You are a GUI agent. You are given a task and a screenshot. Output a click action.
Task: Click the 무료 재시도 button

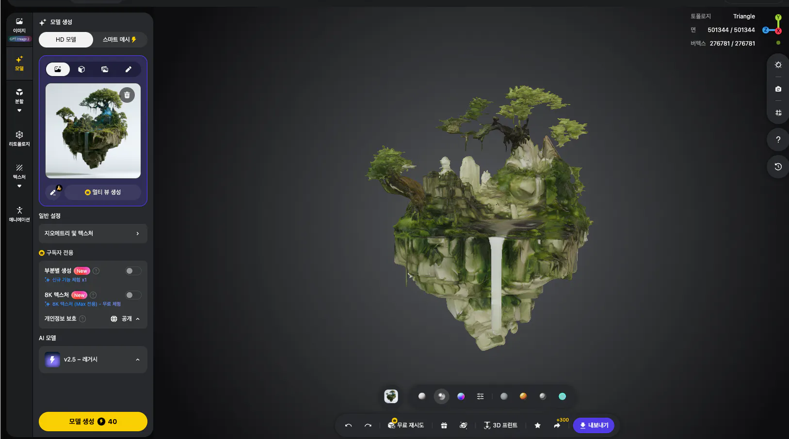point(406,425)
